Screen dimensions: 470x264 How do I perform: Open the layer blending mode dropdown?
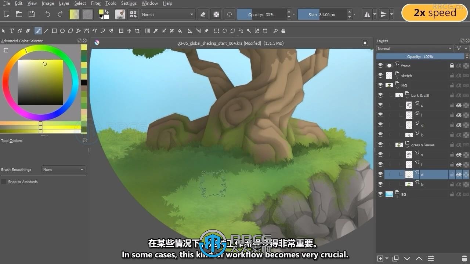[415, 48]
